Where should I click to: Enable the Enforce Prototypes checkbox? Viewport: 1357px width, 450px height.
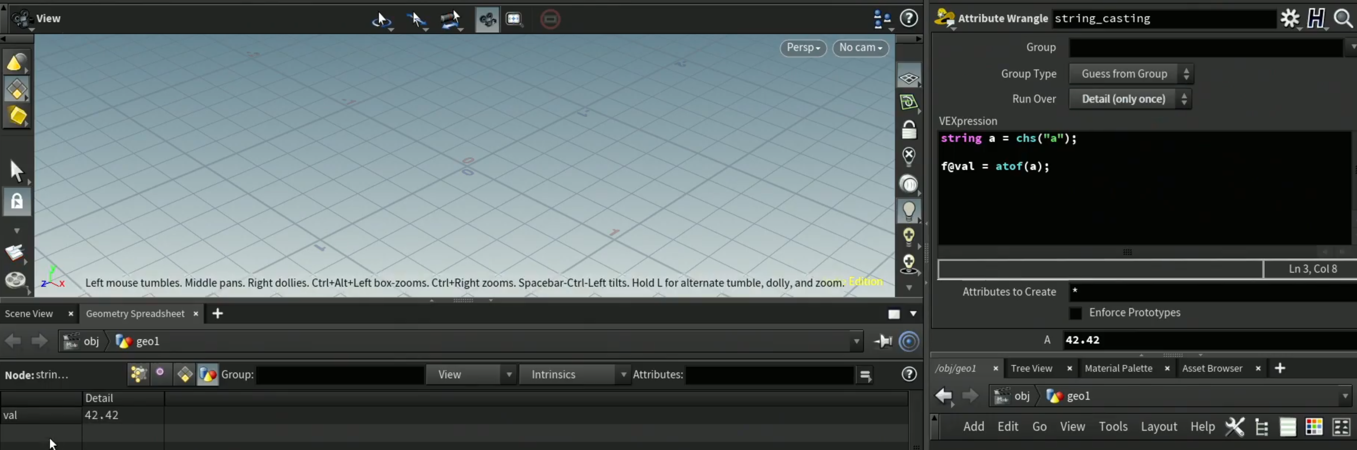tap(1075, 313)
